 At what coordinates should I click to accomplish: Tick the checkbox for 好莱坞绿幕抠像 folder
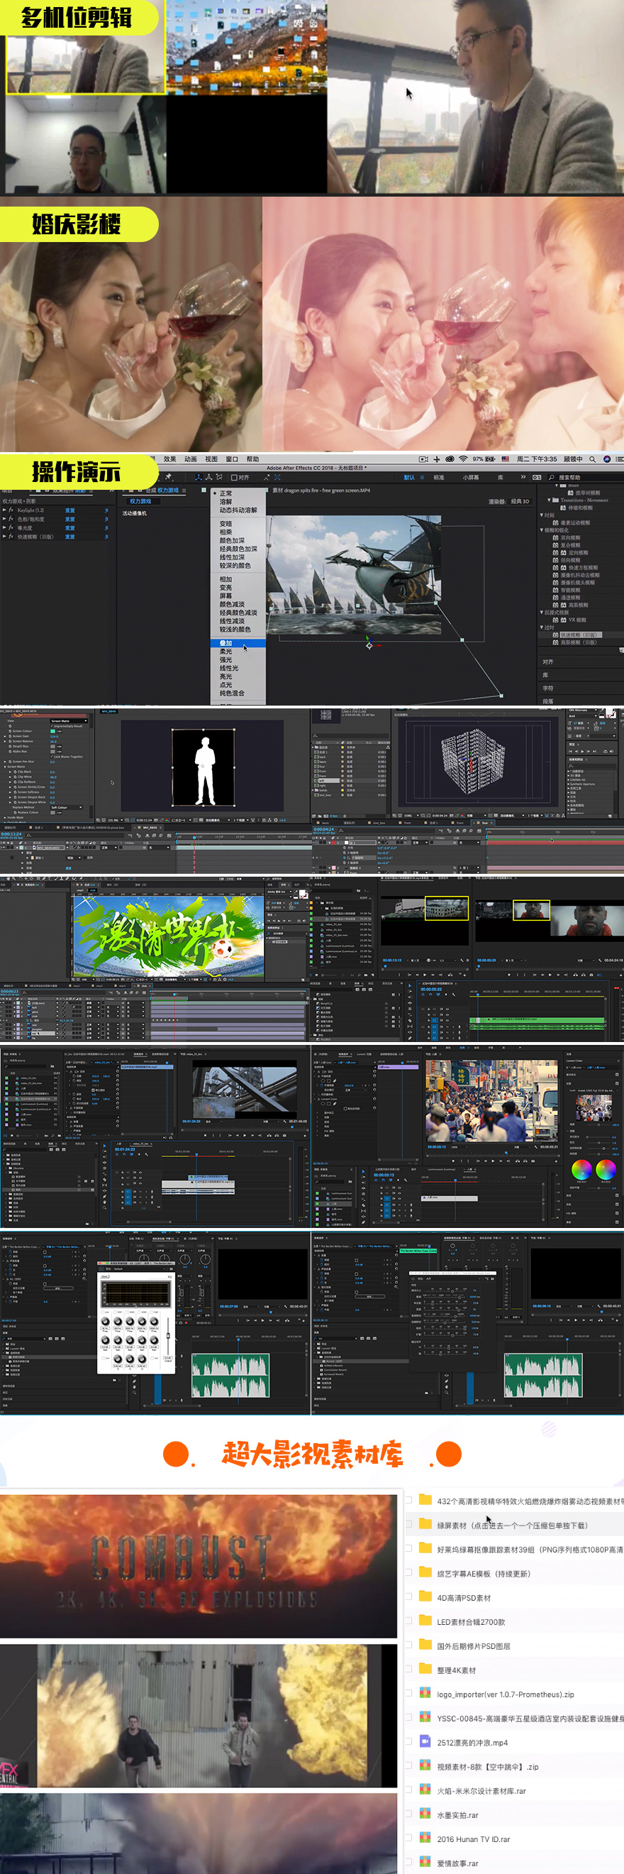(x=408, y=1548)
